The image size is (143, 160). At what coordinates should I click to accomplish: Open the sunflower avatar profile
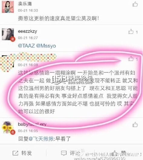[8, 128]
